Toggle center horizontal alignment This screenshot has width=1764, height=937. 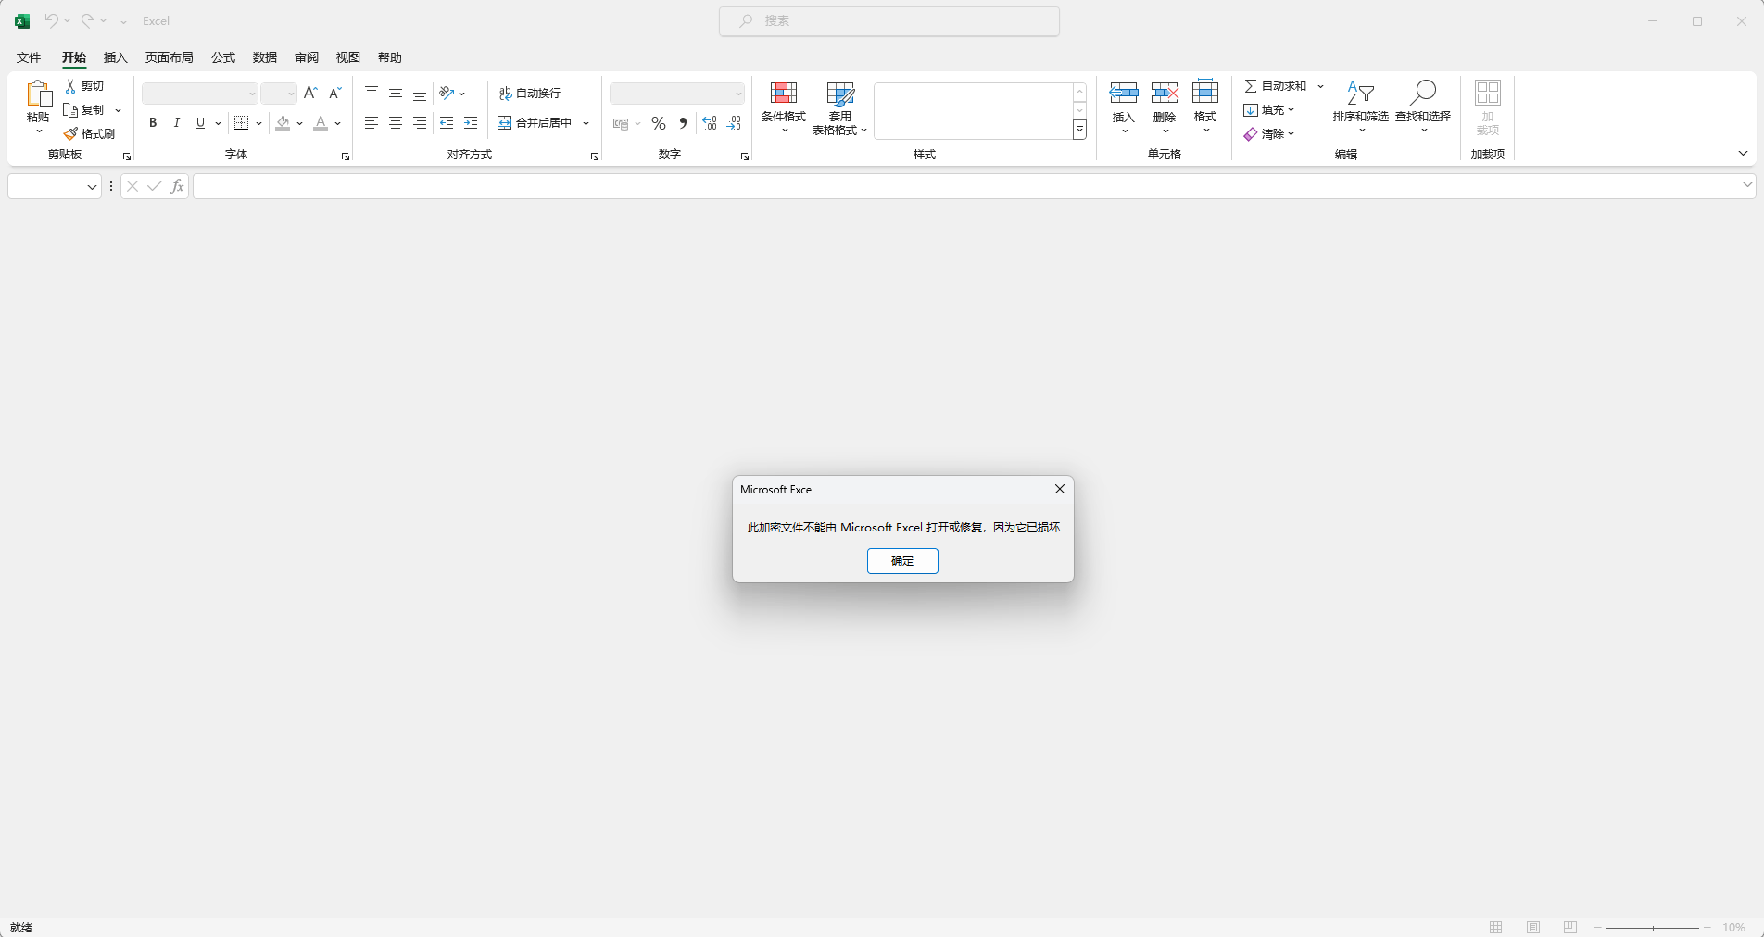point(396,123)
